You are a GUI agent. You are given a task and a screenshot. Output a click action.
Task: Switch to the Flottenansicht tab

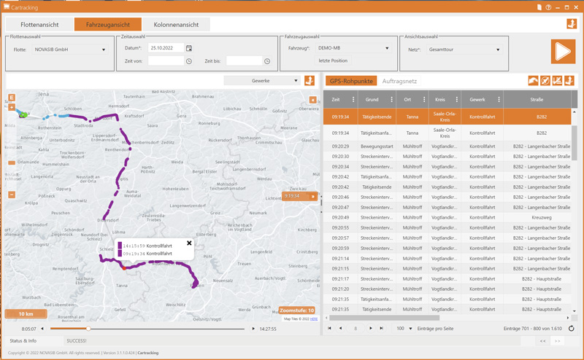pyautogui.click(x=39, y=25)
